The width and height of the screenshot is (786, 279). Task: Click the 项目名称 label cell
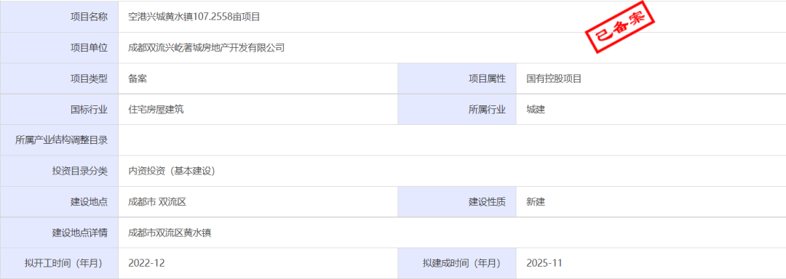pos(60,17)
